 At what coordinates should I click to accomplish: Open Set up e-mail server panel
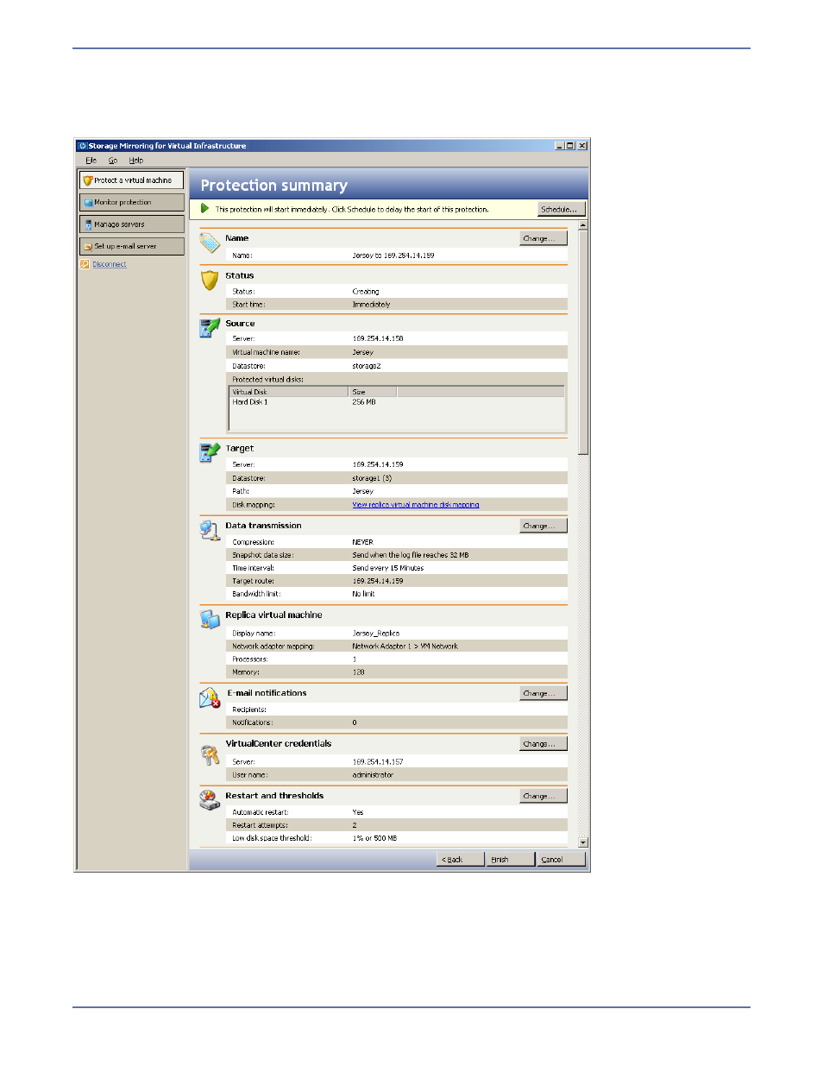coord(132,246)
